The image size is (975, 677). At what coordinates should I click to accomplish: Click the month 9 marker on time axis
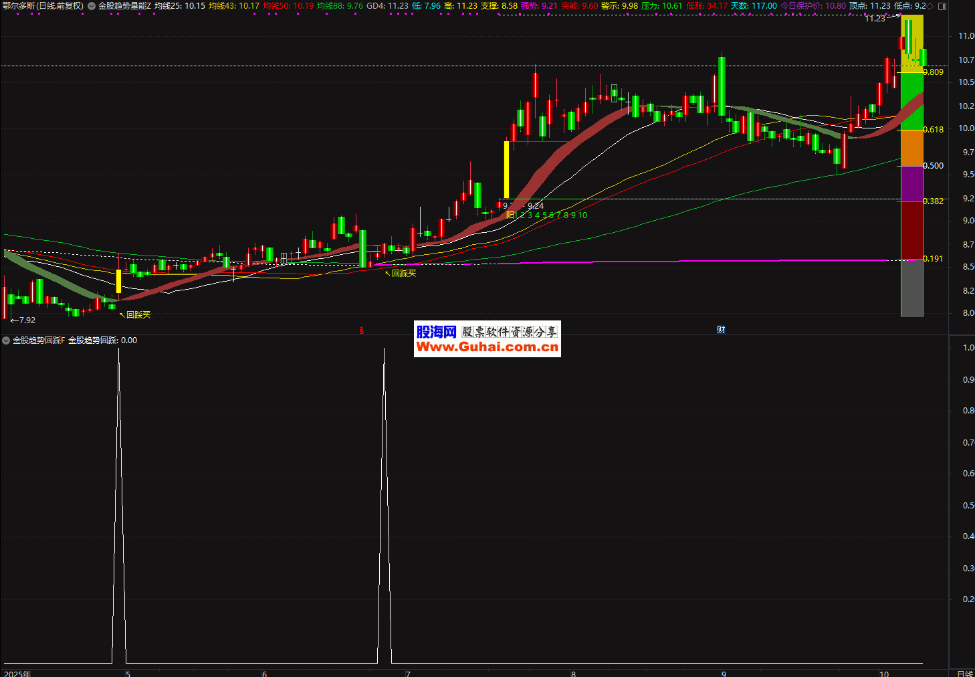pyautogui.click(x=724, y=674)
